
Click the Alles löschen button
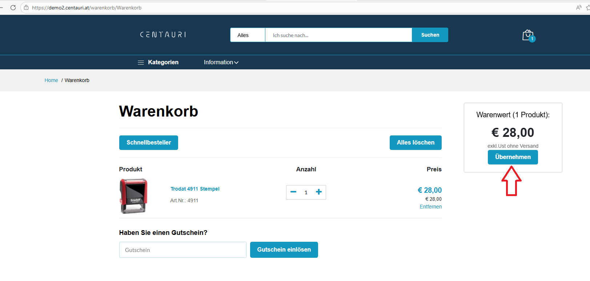[416, 143]
